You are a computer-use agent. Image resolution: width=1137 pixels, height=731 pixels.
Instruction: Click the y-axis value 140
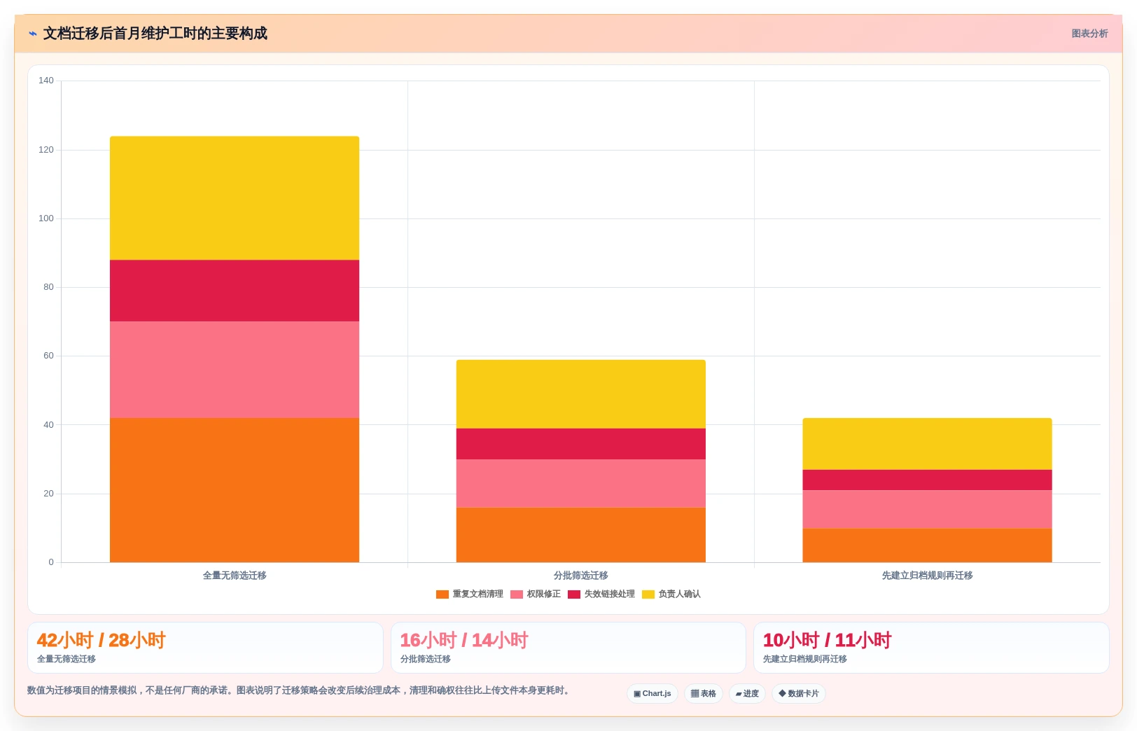(46, 81)
